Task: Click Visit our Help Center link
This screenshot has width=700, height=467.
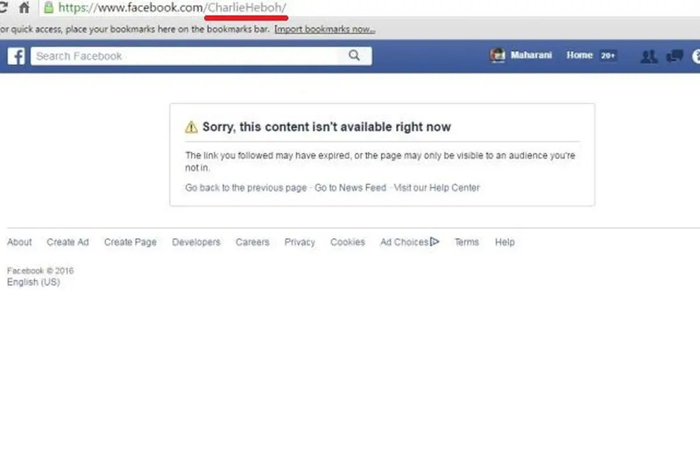Action: pyautogui.click(x=437, y=188)
